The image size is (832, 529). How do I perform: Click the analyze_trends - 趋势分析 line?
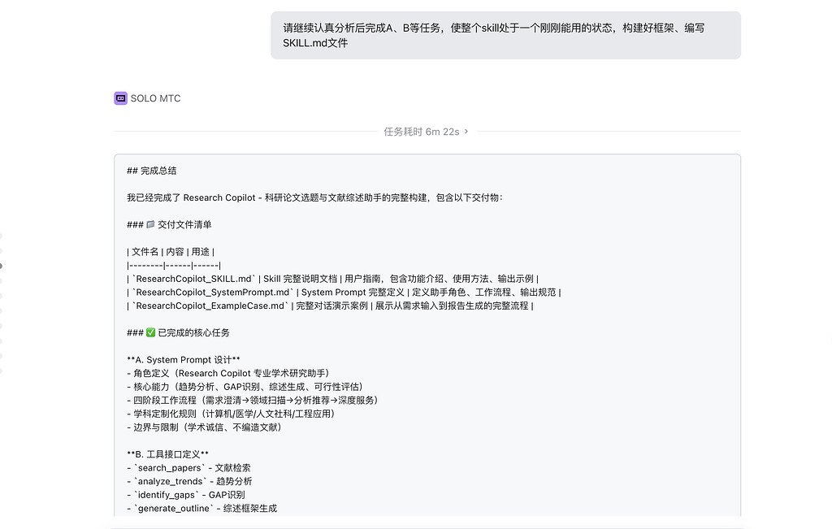coord(189,481)
